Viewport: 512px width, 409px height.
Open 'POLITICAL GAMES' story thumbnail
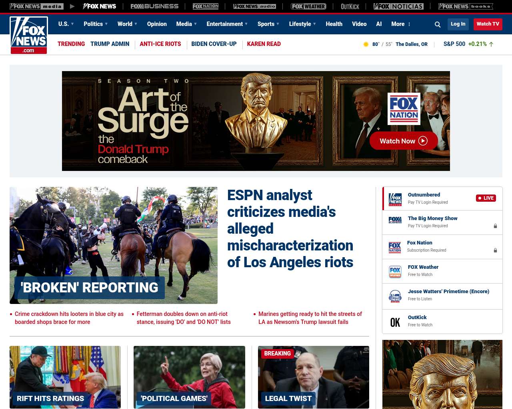189,377
